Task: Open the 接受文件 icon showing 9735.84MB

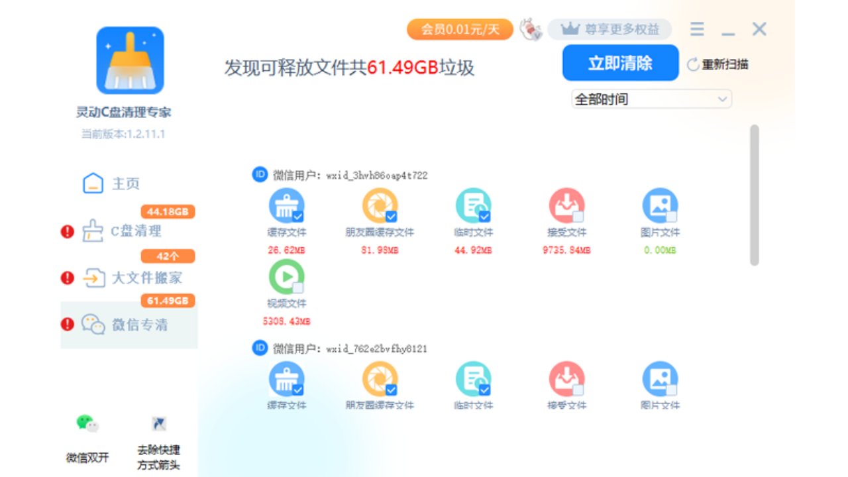Action: coord(565,205)
